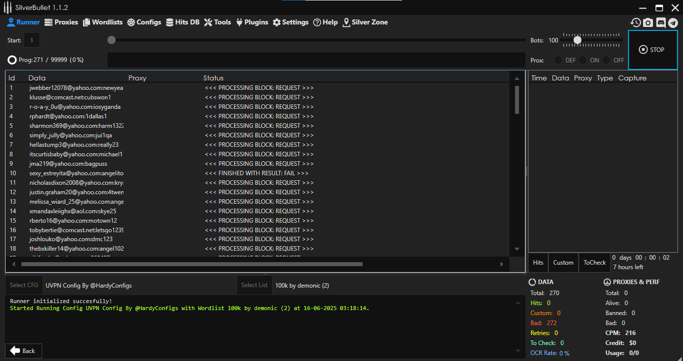Open the Hits DB section

click(182, 22)
